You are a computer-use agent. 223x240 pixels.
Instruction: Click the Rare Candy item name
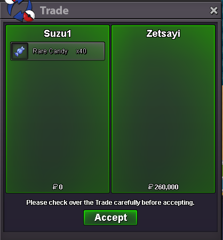(50, 51)
